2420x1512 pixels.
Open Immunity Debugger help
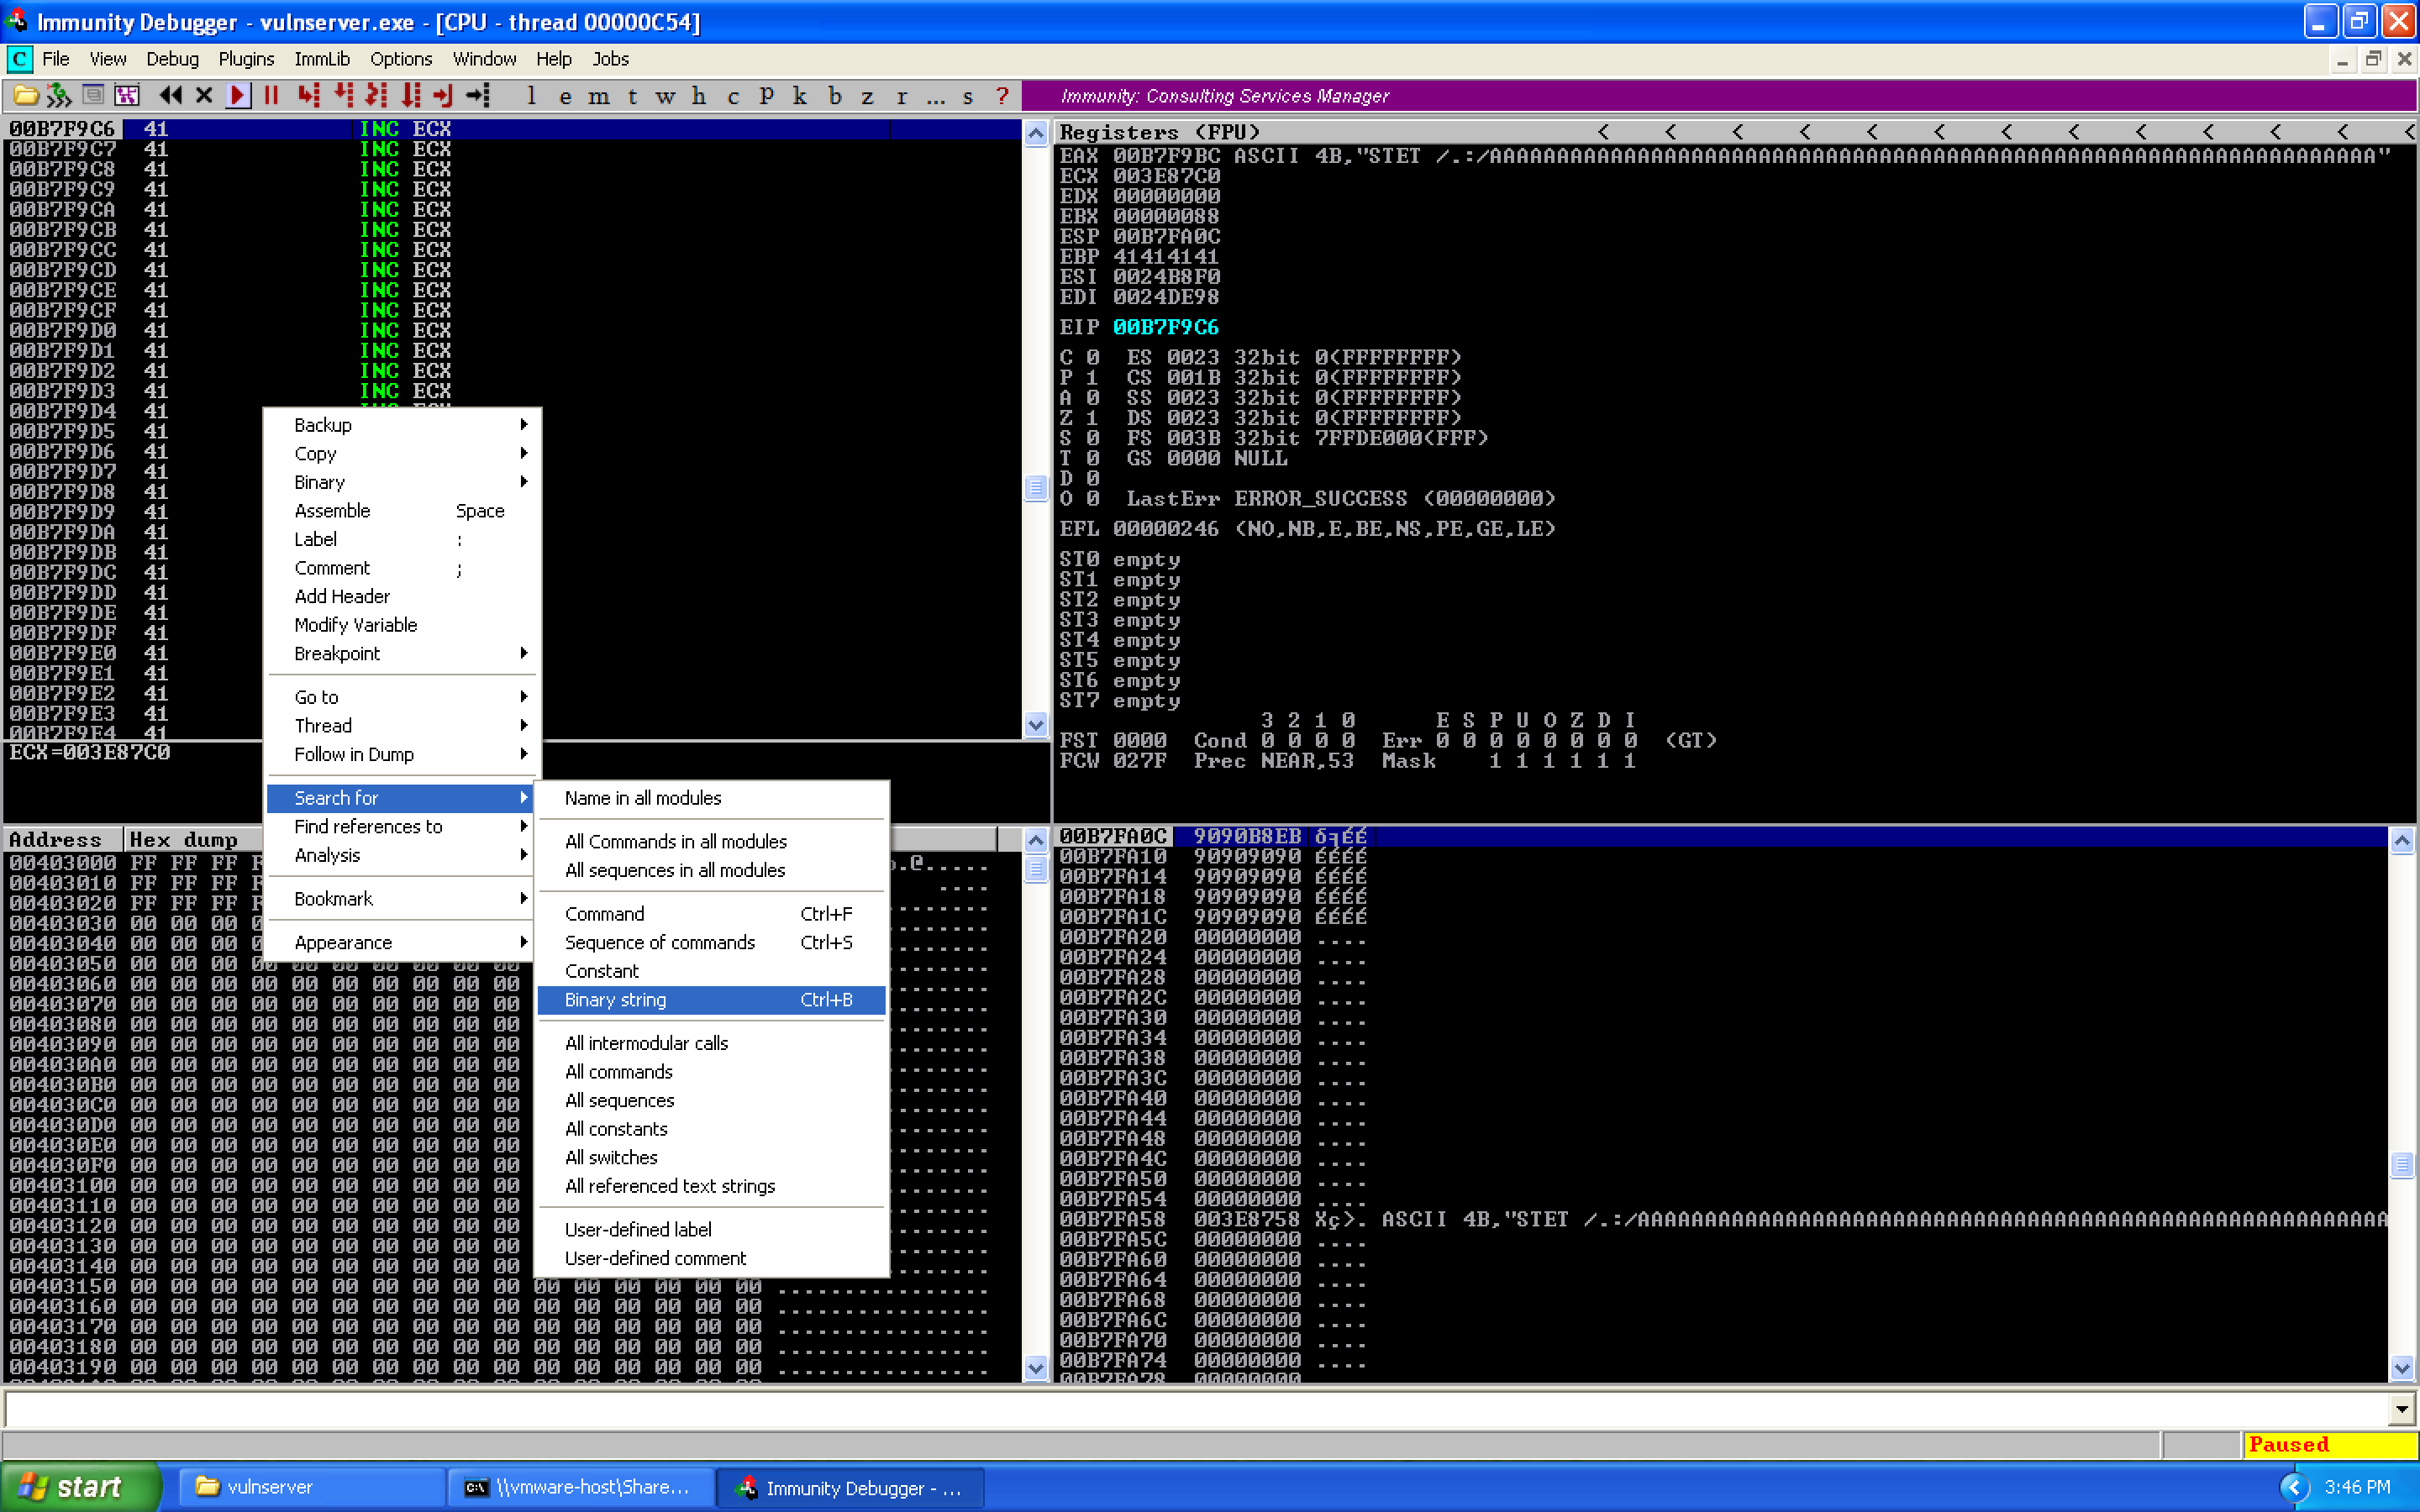[1003, 96]
